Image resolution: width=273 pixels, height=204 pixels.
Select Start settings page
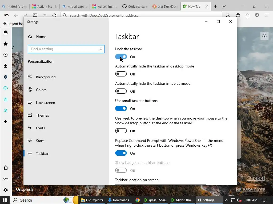66,141
